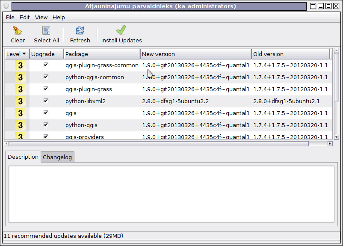Select the python-qgis package name
Image resolution: width=343 pixels, height=246 pixels.
point(81,125)
